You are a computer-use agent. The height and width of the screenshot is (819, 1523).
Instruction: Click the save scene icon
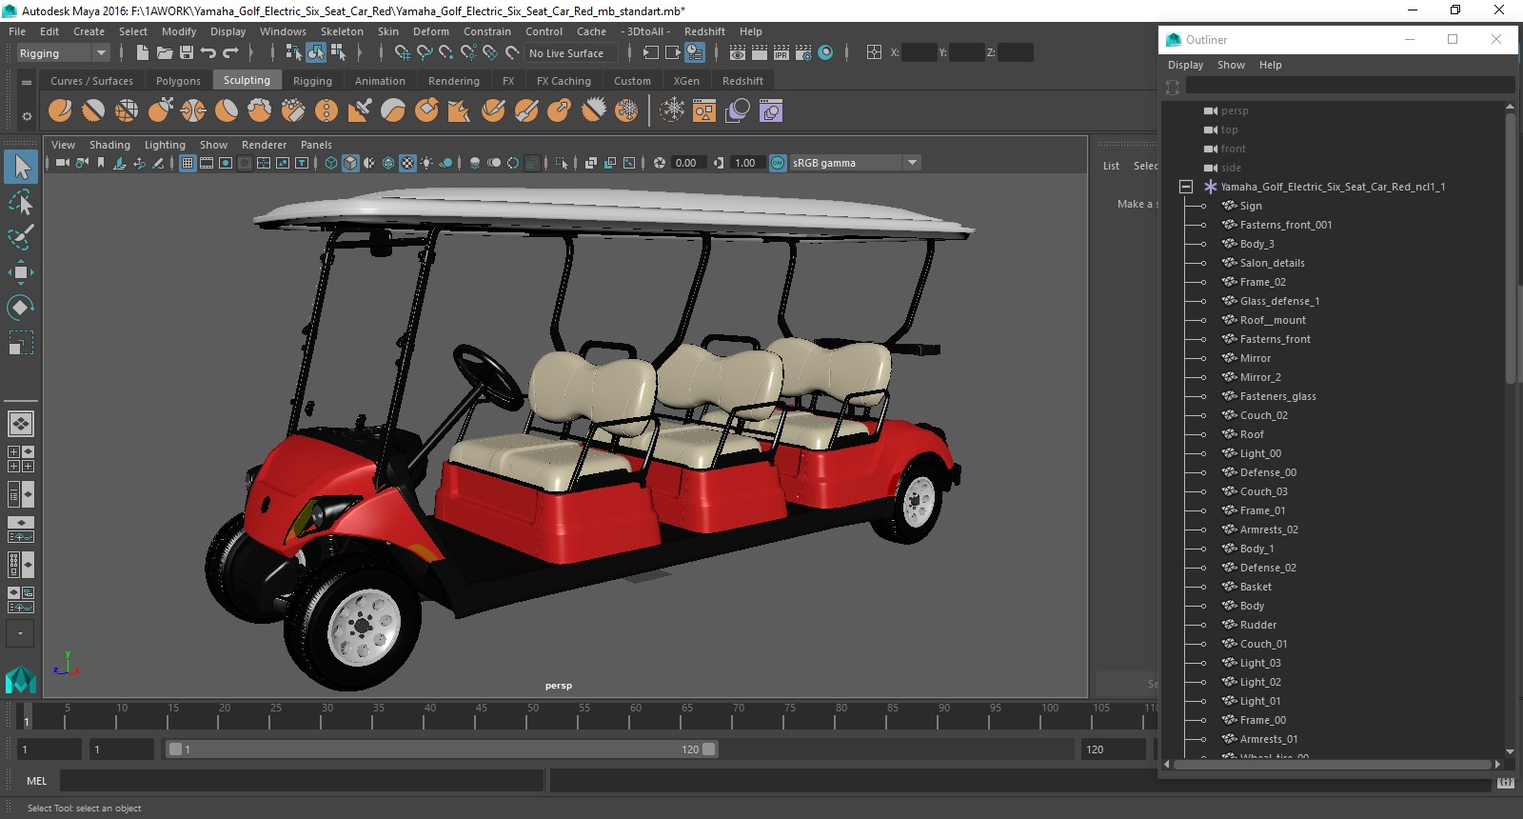pyautogui.click(x=187, y=53)
